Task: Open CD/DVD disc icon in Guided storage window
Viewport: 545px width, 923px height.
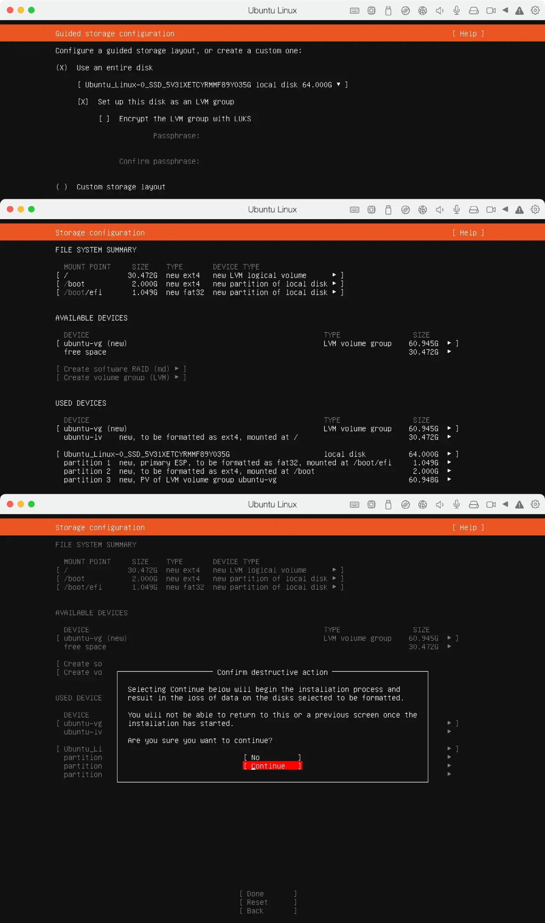Action: [x=405, y=10]
